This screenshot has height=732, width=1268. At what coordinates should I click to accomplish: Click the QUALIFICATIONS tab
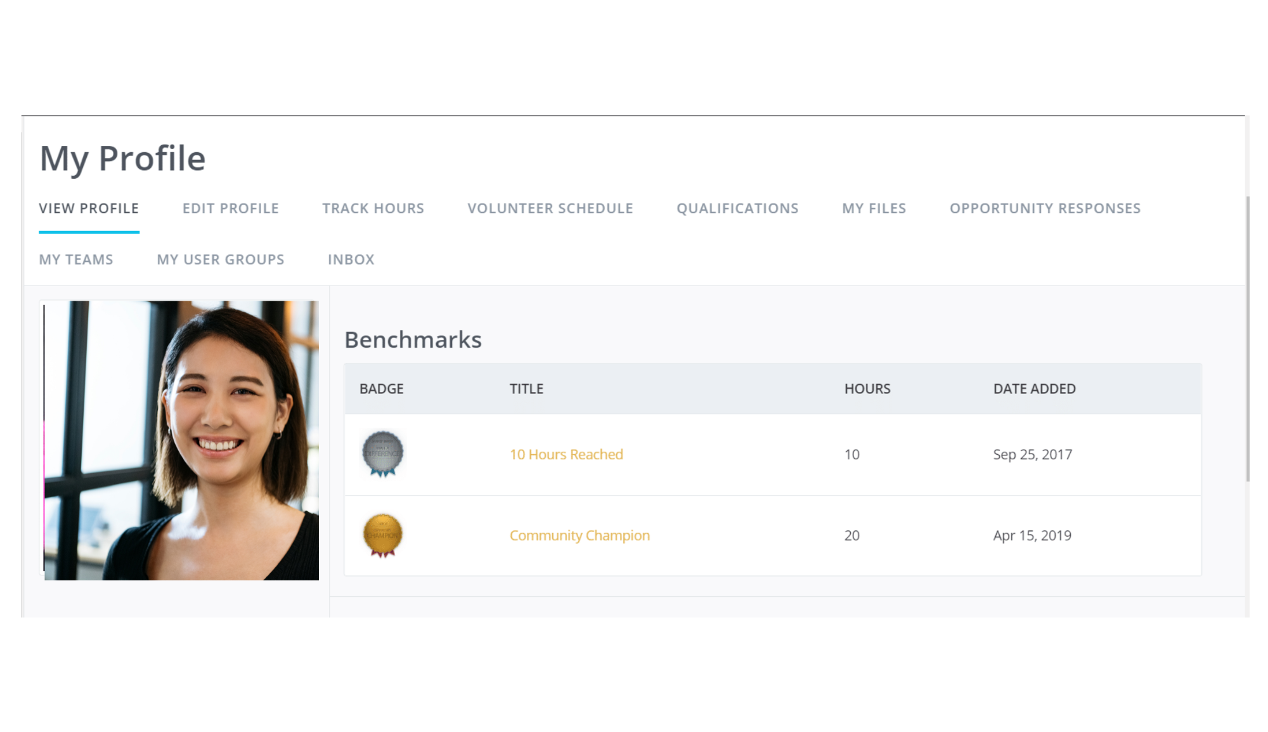tap(737, 208)
